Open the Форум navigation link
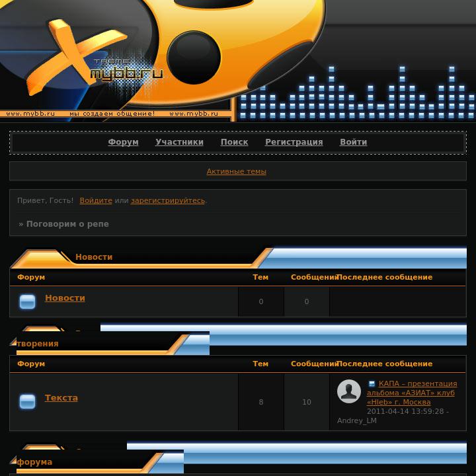 123,142
